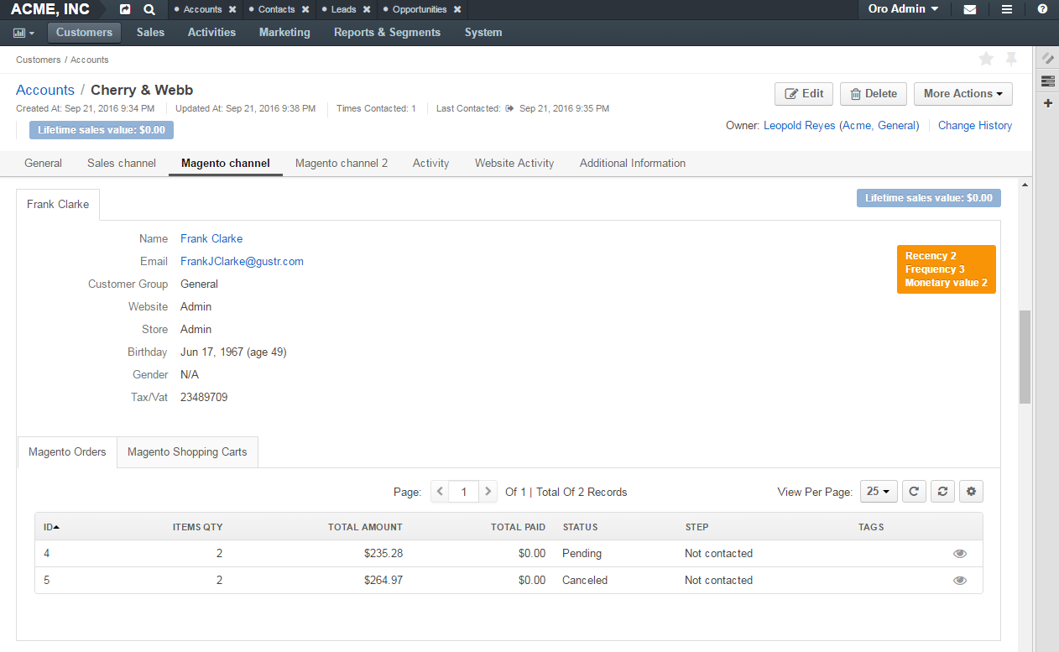Click the vertical scrollbar thumb

[1025, 357]
